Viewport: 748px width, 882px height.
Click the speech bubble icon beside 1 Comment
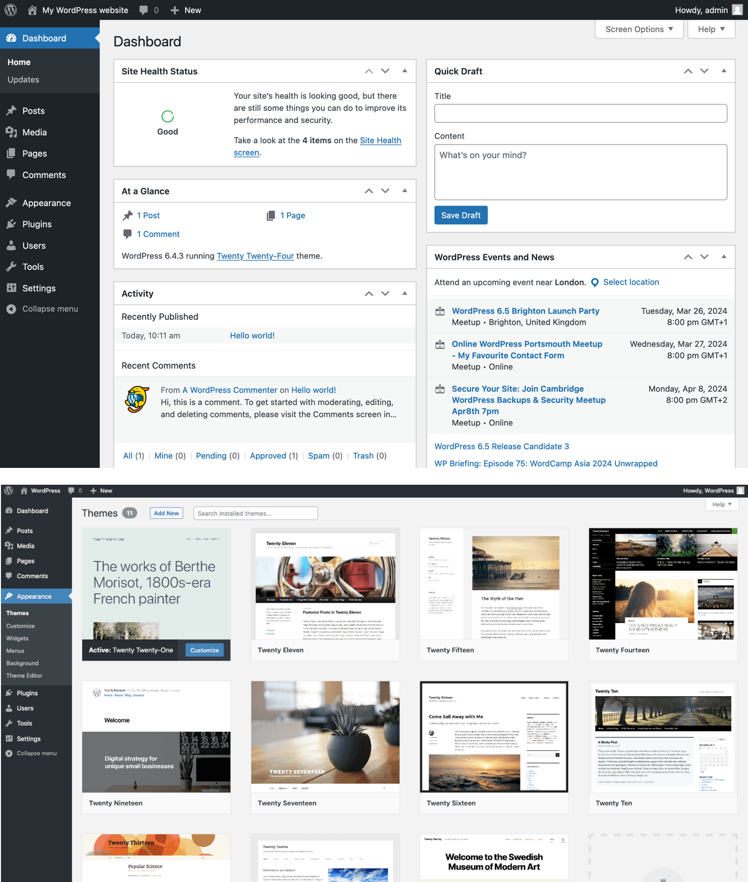127,234
